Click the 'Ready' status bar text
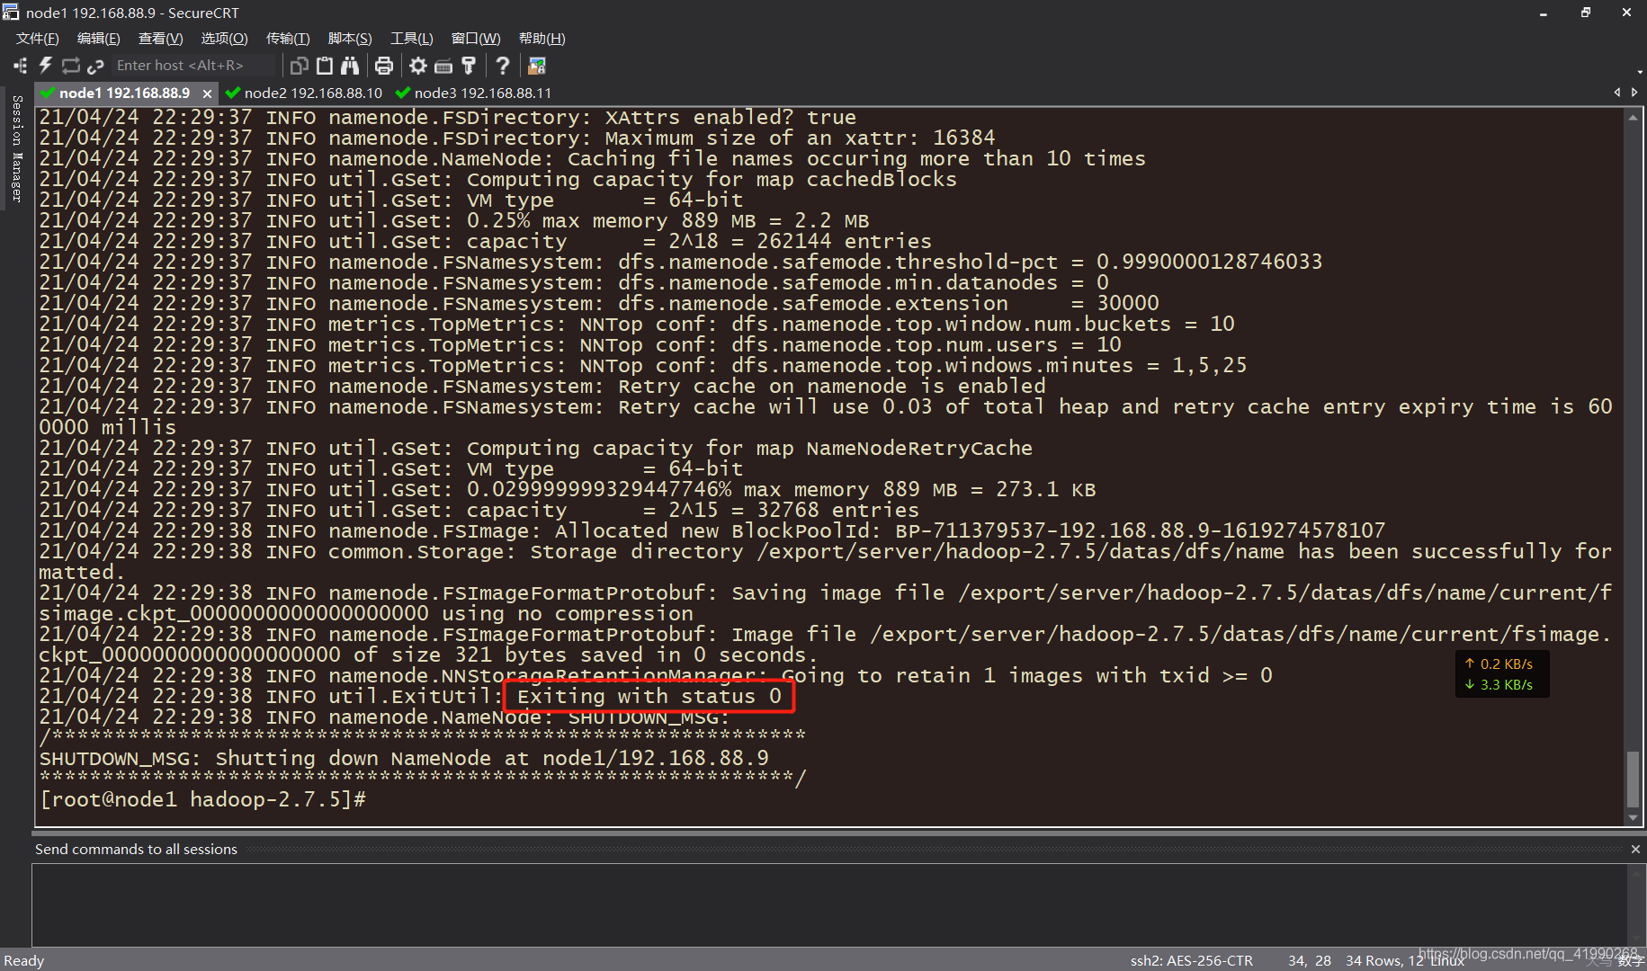 [x=24, y=960]
